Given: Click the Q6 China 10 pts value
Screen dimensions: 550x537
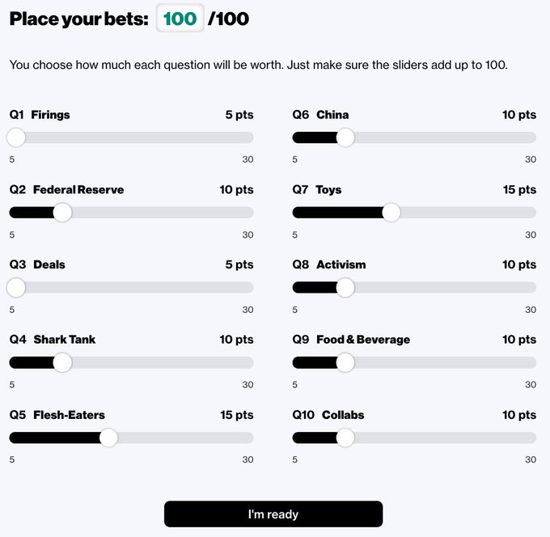Looking at the screenshot, I should [519, 115].
